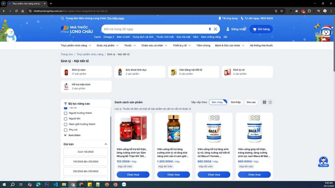This screenshot has height=188, width=335.
Task: Launch Visual Studio Code from taskbar
Action: (55, 184)
